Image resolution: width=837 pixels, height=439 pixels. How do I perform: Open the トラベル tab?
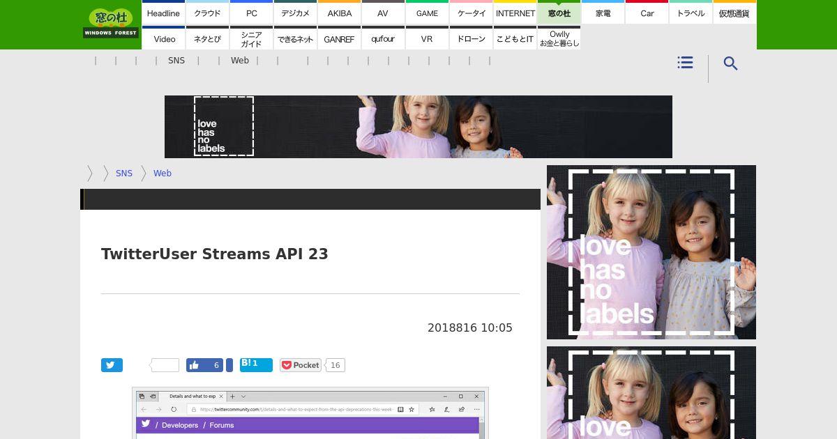point(691,13)
